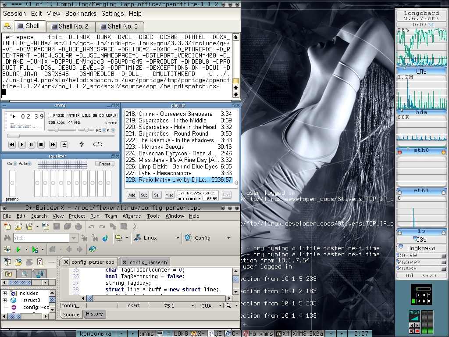Open the Wizards menu
The width and height of the screenshot is (449, 337).
(132, 216)
